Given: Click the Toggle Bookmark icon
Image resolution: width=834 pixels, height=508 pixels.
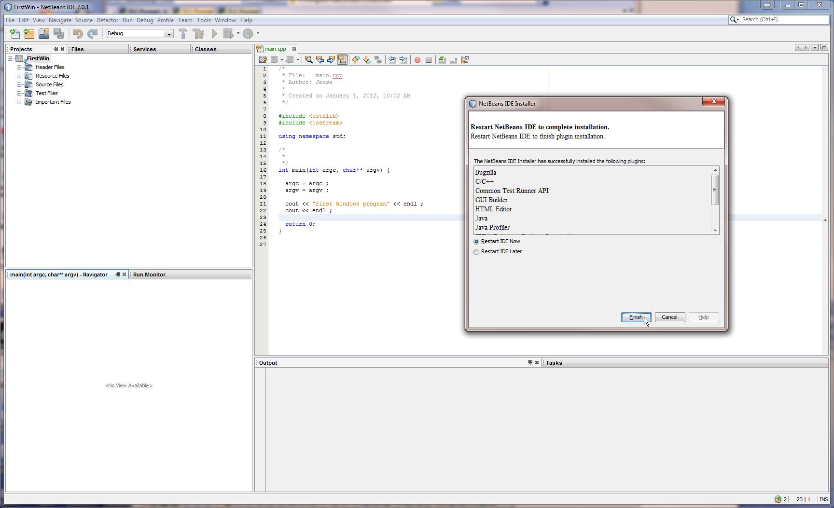Looking at the screenshot, I should click(378, 60).
